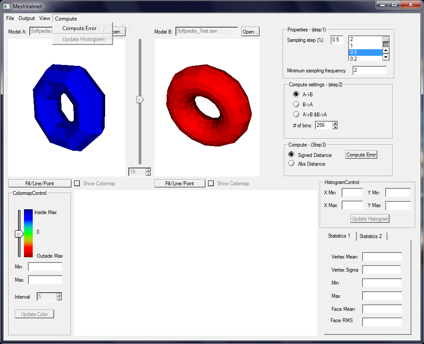Increase the number of bins with up arrow
Image resolution: width=424 pixels, height=344 pixels.
pyautogui.click(x=335, y=123)
